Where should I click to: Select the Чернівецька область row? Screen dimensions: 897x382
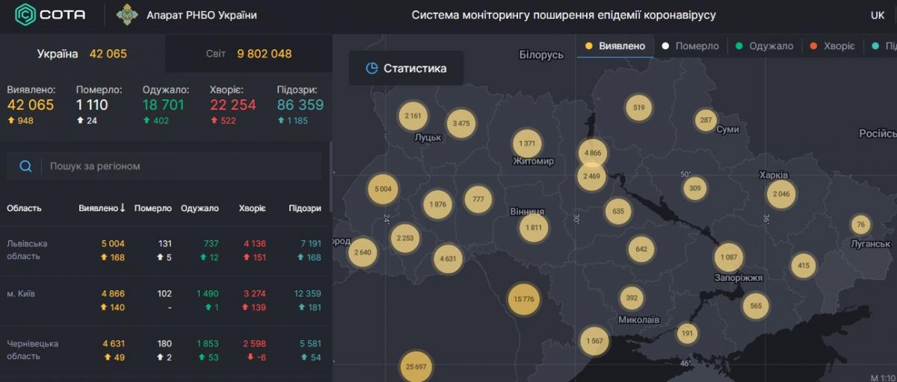tap(164, 351)
